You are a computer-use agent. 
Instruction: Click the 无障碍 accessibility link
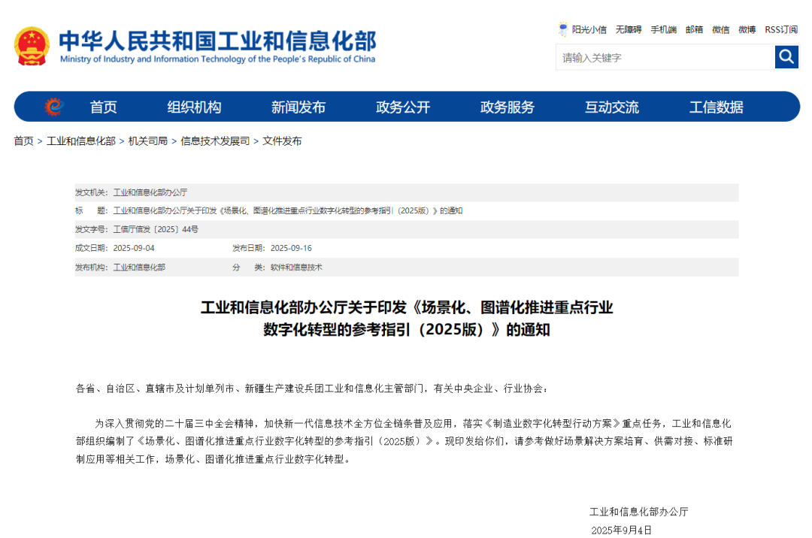point(628,29)
